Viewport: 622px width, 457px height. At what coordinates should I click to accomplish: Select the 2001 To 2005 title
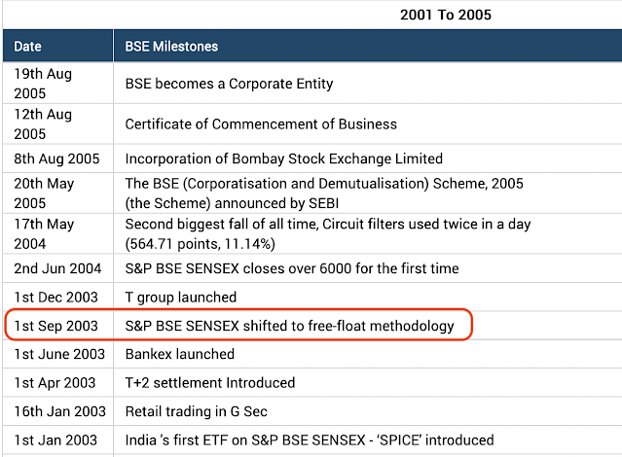tap(446, 15)
